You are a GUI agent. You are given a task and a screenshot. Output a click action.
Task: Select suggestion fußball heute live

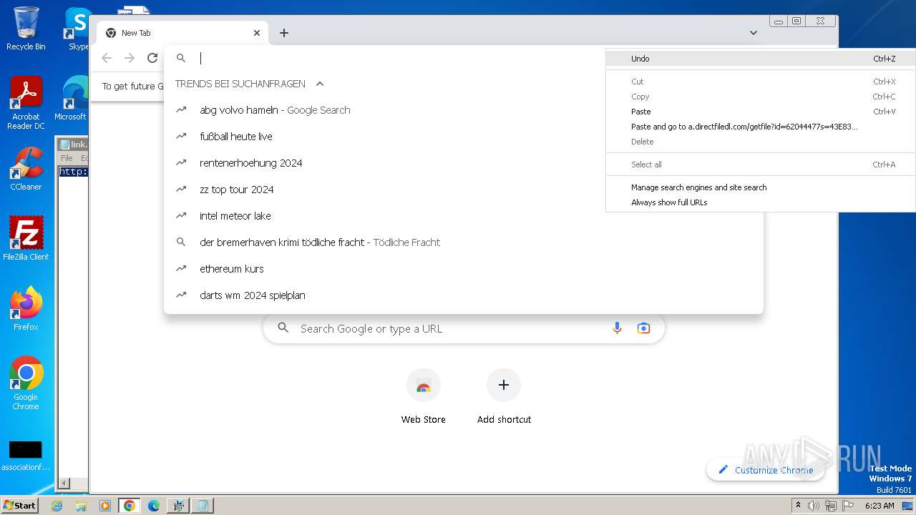click(x=464, y=137)
